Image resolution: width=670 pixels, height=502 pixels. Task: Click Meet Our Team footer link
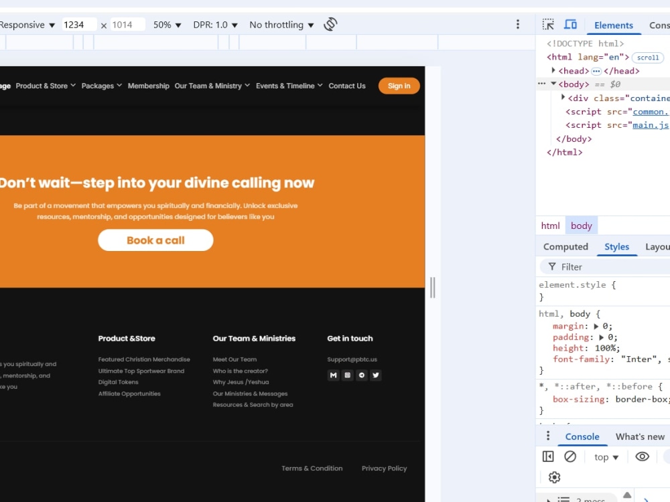[234, 359]
